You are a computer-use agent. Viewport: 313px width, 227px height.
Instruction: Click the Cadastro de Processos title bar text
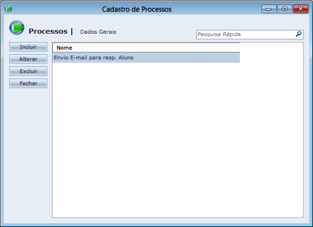point(136,9)
